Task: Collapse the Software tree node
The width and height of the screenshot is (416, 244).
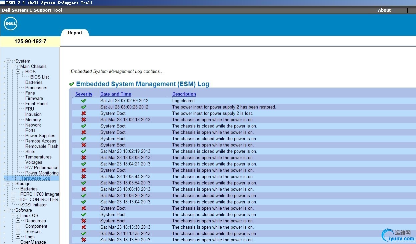Action: [x=8, y=210]
